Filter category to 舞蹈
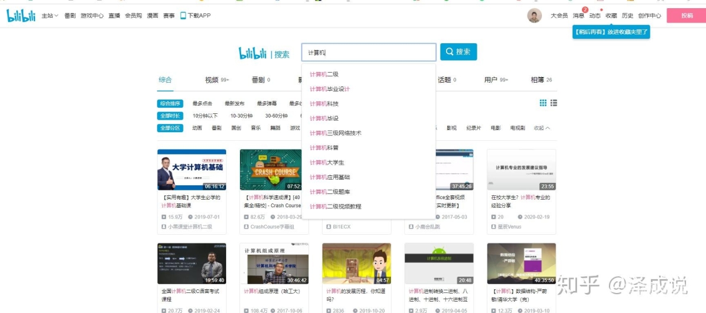706x313 pixels. point(275,128)
